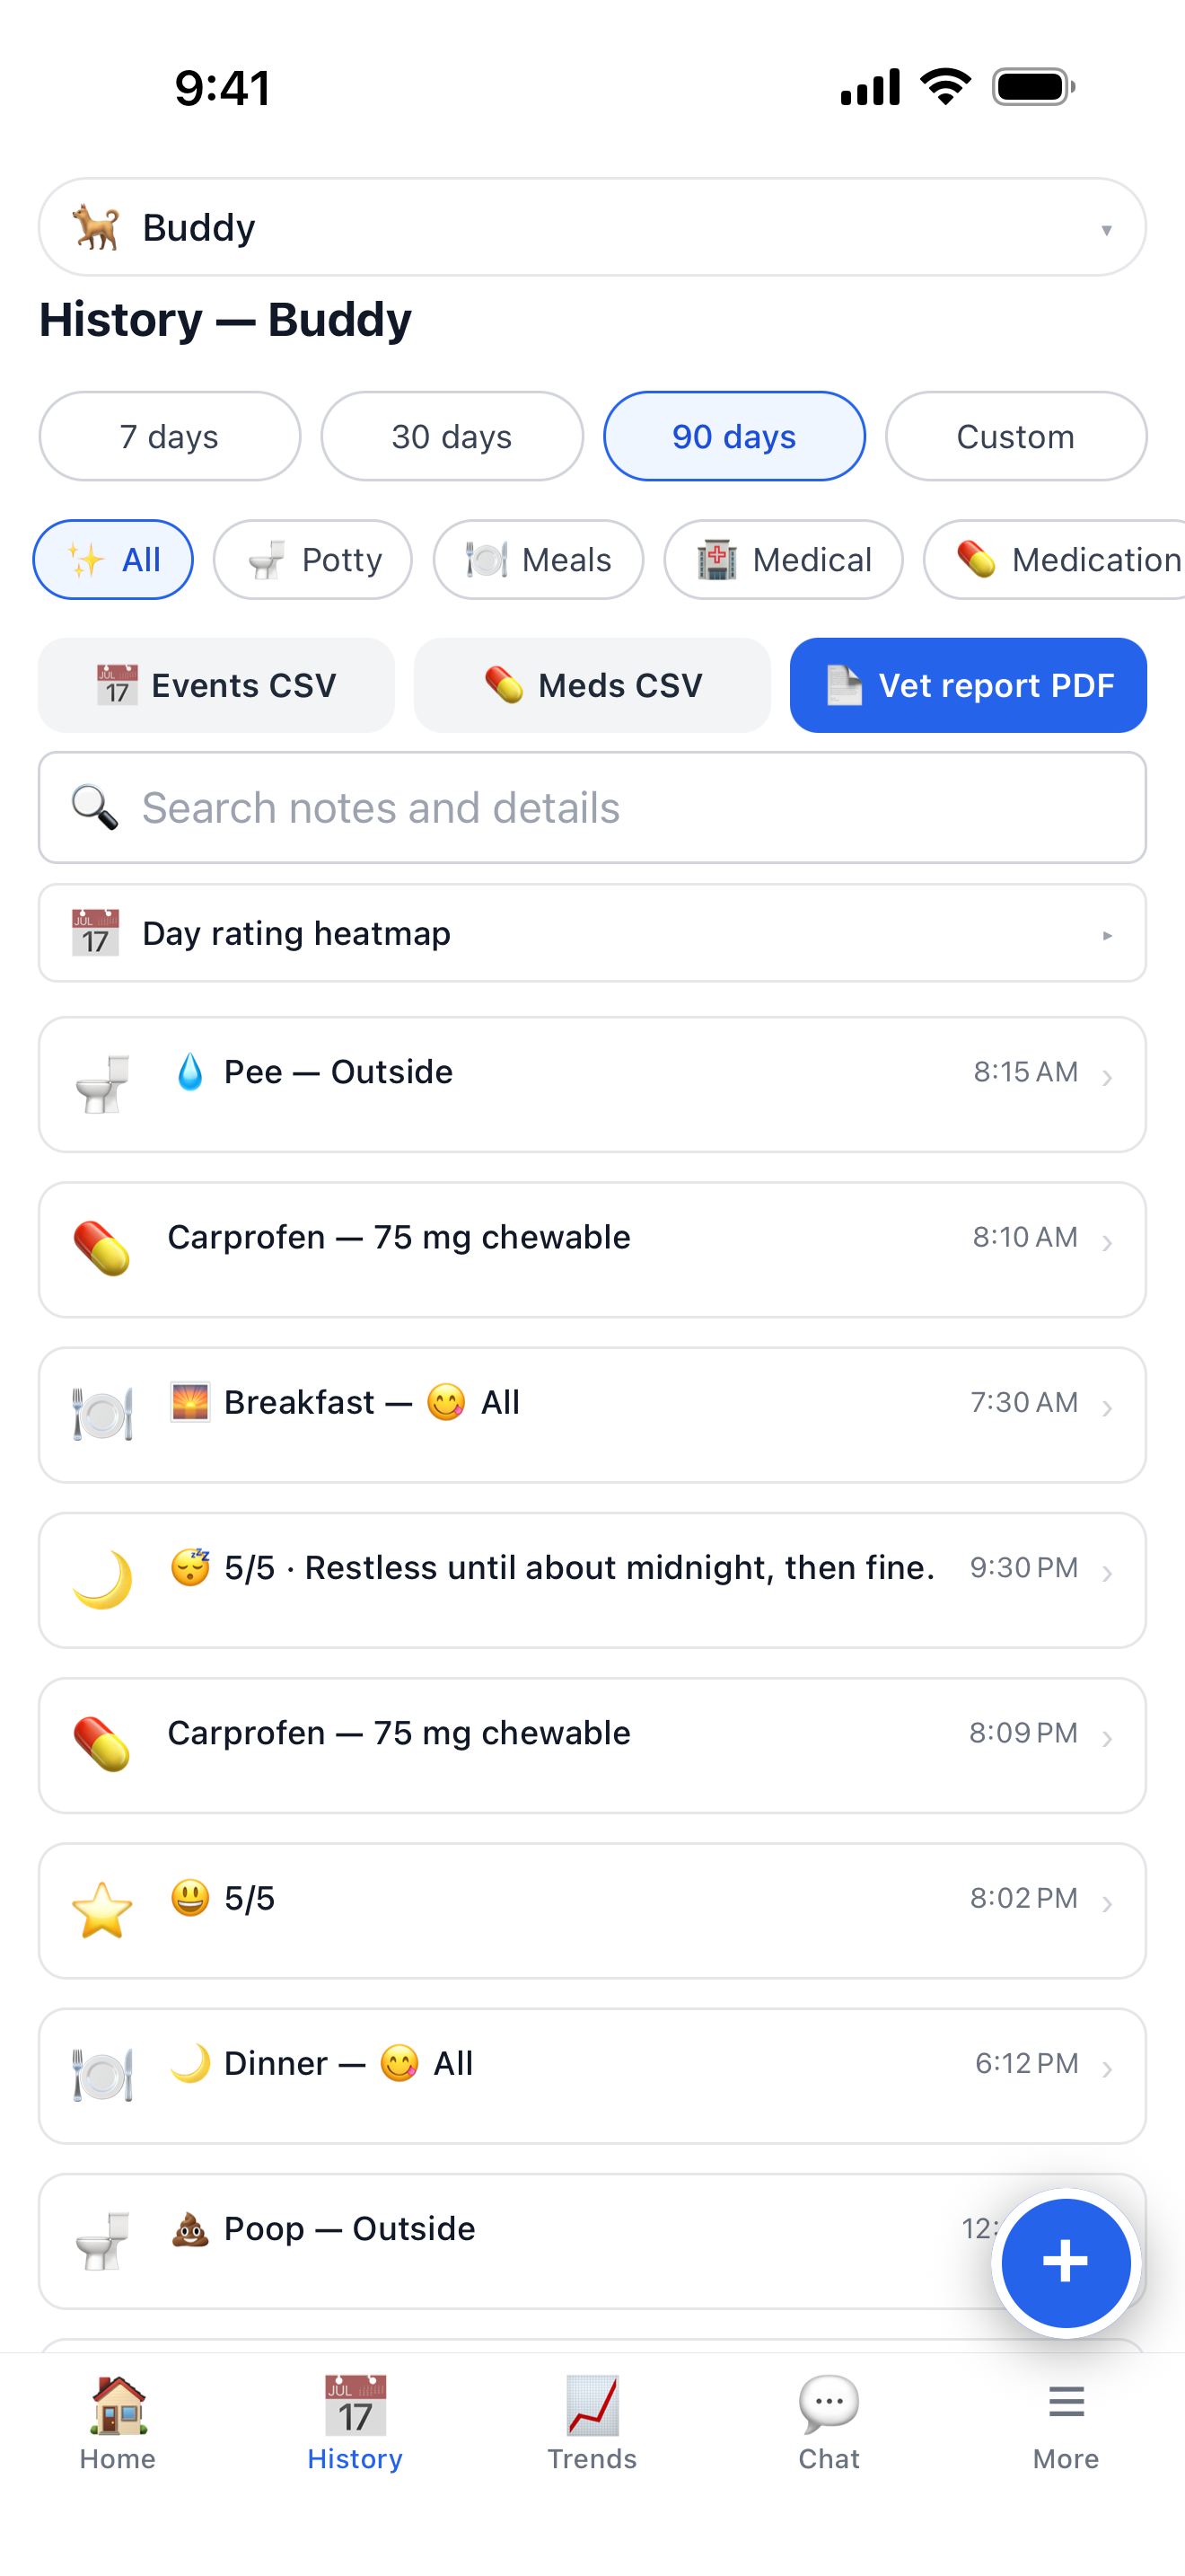Open the Home tab house icon

click(118, 2405)
